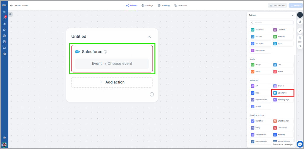Click the Publish button
The image size is (304, 149).
295,6
